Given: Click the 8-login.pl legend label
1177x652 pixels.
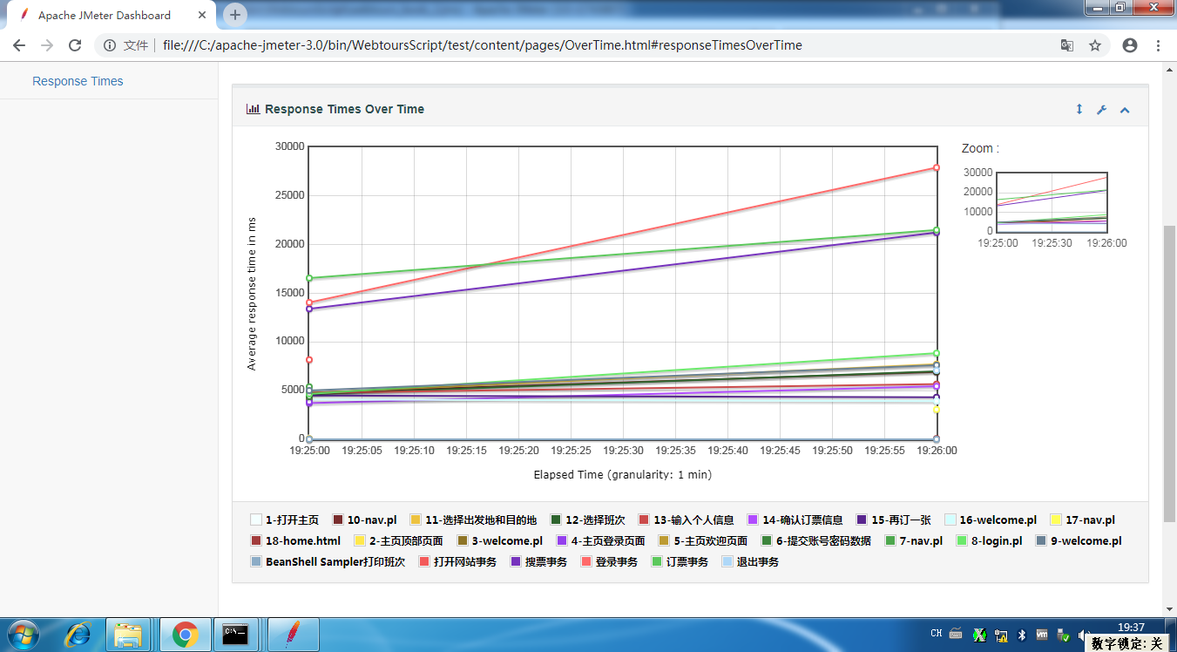Looking at the screenshot, I should [x=997, y=540].
